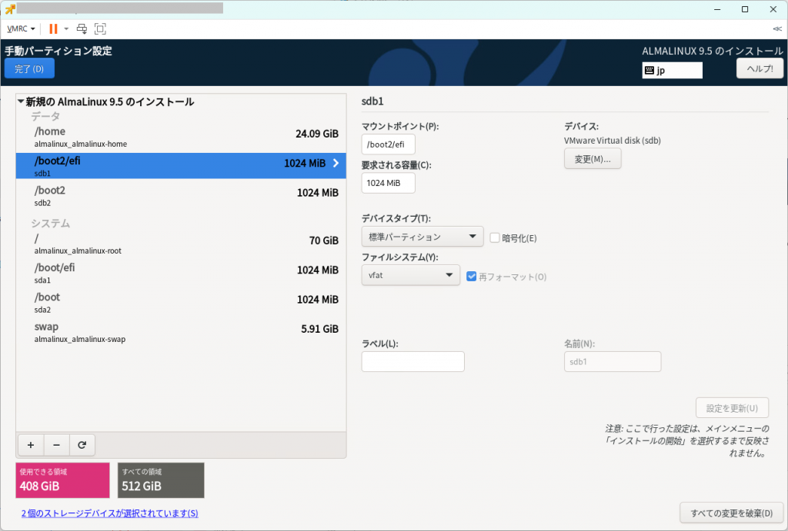The width and height of the screenshot is (788, 531).
Task: Click the ラベル(L) label input field
Action: (412, 362)
